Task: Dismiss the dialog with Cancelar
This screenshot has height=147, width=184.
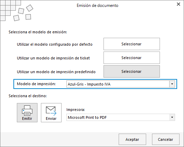Action: (166, 139)
